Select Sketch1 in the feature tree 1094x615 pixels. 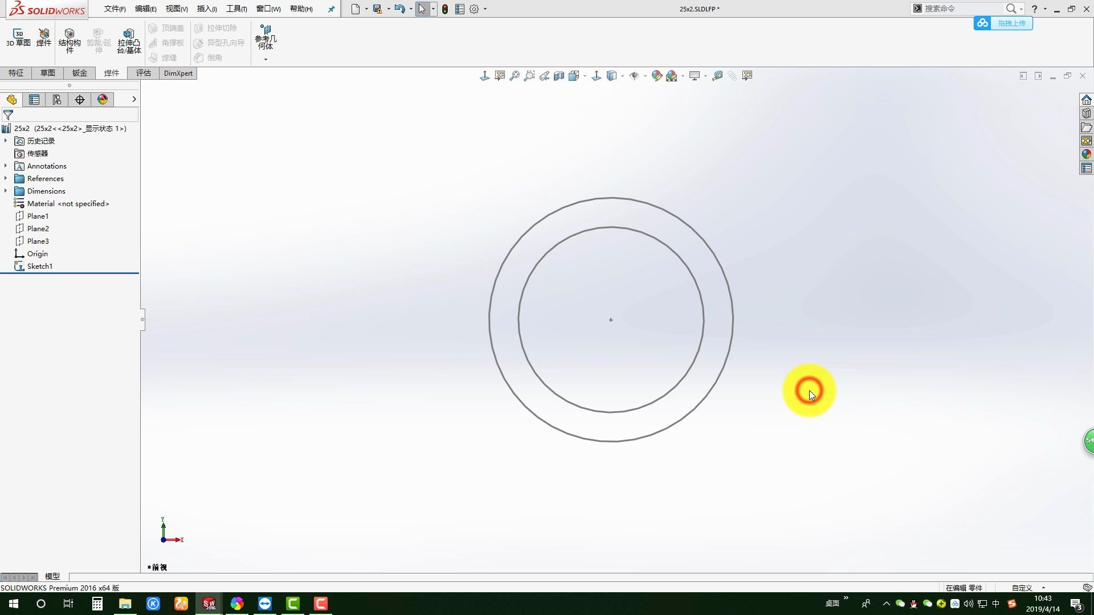[39, 266]
